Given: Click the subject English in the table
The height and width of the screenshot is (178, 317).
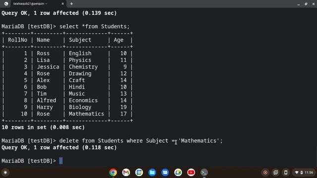Looking at the screenshot, I should [80, 53].
